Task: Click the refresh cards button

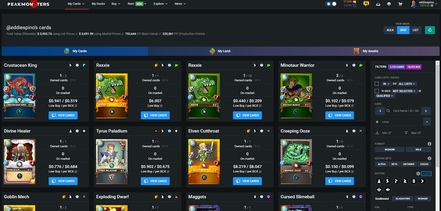Action: [430, 30]
